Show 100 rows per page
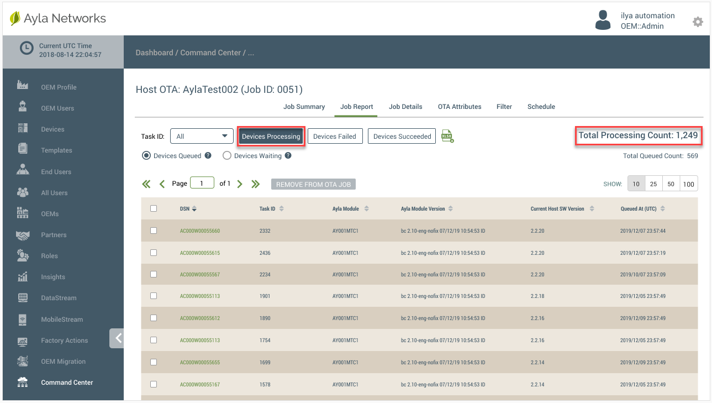 click(x=689, y=184)
